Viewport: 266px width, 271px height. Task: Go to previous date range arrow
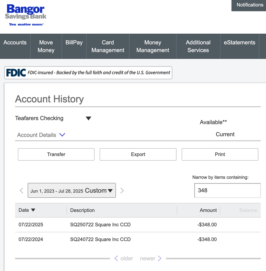point(22,190)
